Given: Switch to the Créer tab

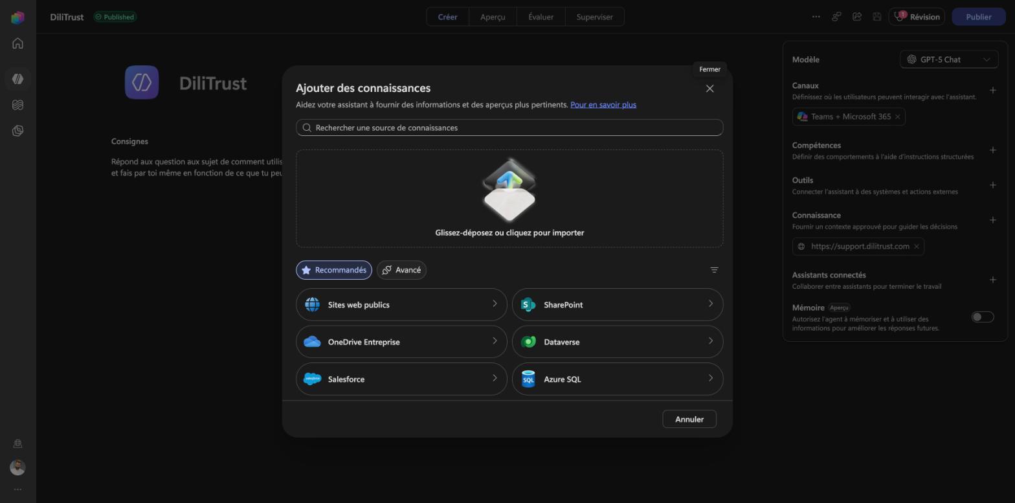Looking at the screenshot, I should [447, 17].
